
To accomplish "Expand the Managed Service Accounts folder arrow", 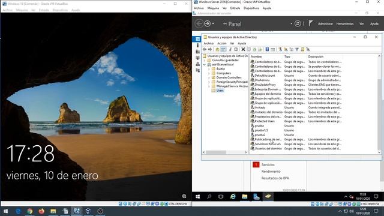I will coord(209,86).
